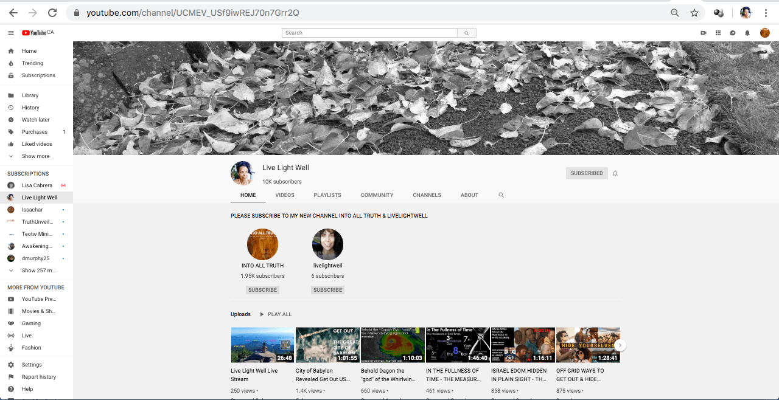Open Chrome profile avatar
The image size is (779, 400).
(746, 13)
